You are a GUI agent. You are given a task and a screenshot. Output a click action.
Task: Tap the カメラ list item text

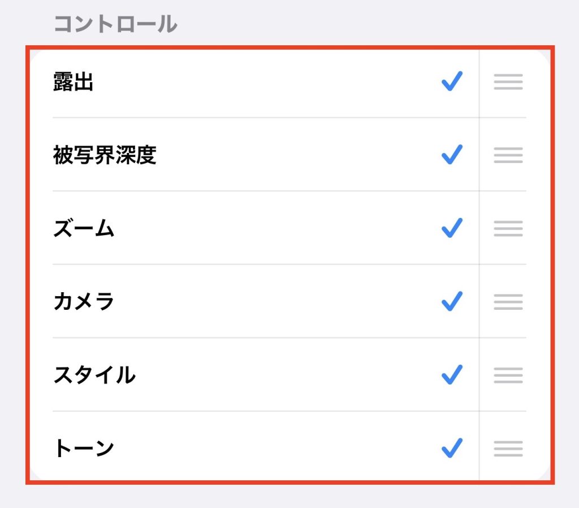[84, 302]
